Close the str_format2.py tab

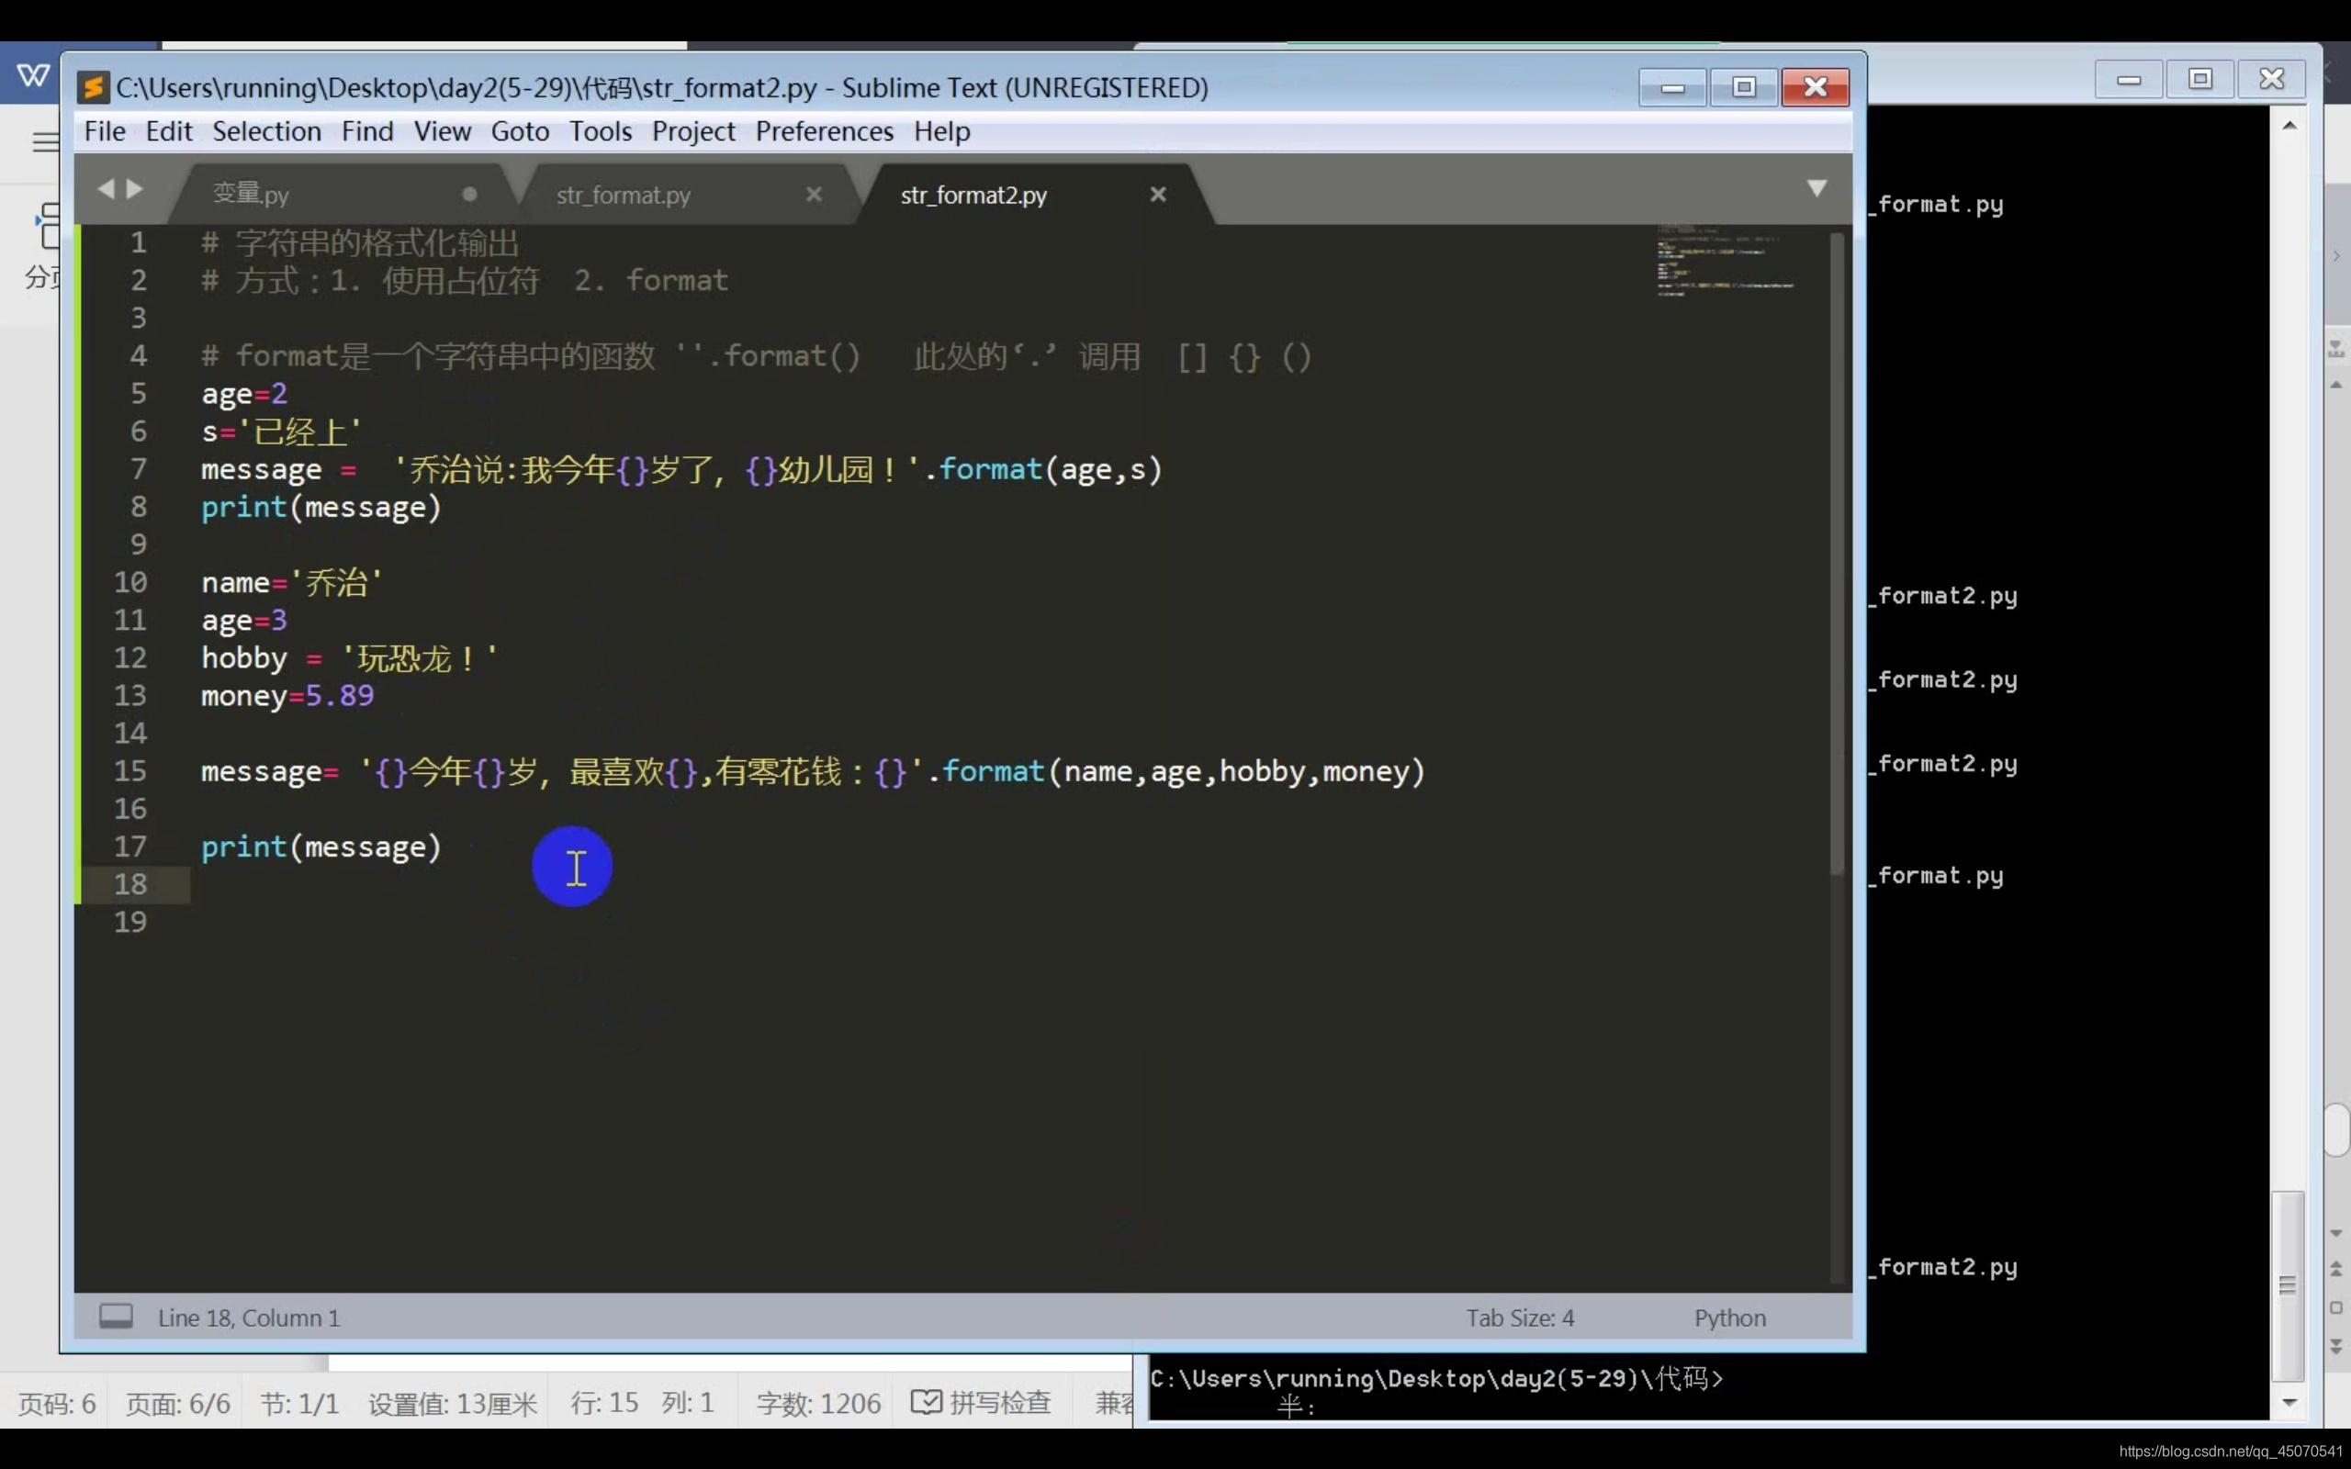click(x=1158, y=195)
